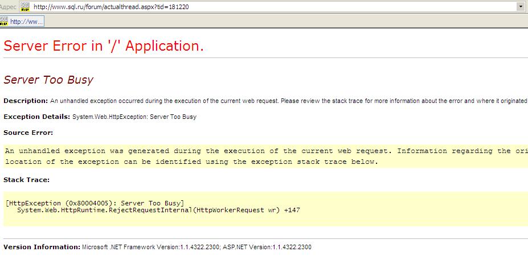Click the bold "Source Error:" label

[x=28, y=133]
